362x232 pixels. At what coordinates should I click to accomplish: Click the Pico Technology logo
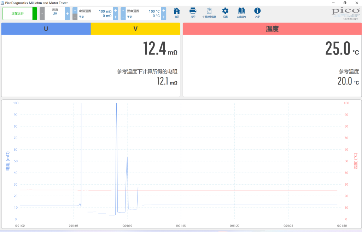(x=346, y=14)
